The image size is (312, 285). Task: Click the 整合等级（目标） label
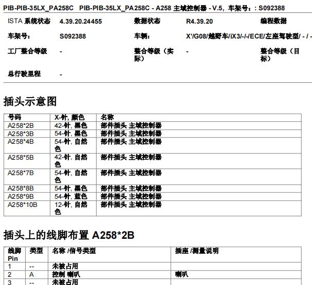point(280,54)
